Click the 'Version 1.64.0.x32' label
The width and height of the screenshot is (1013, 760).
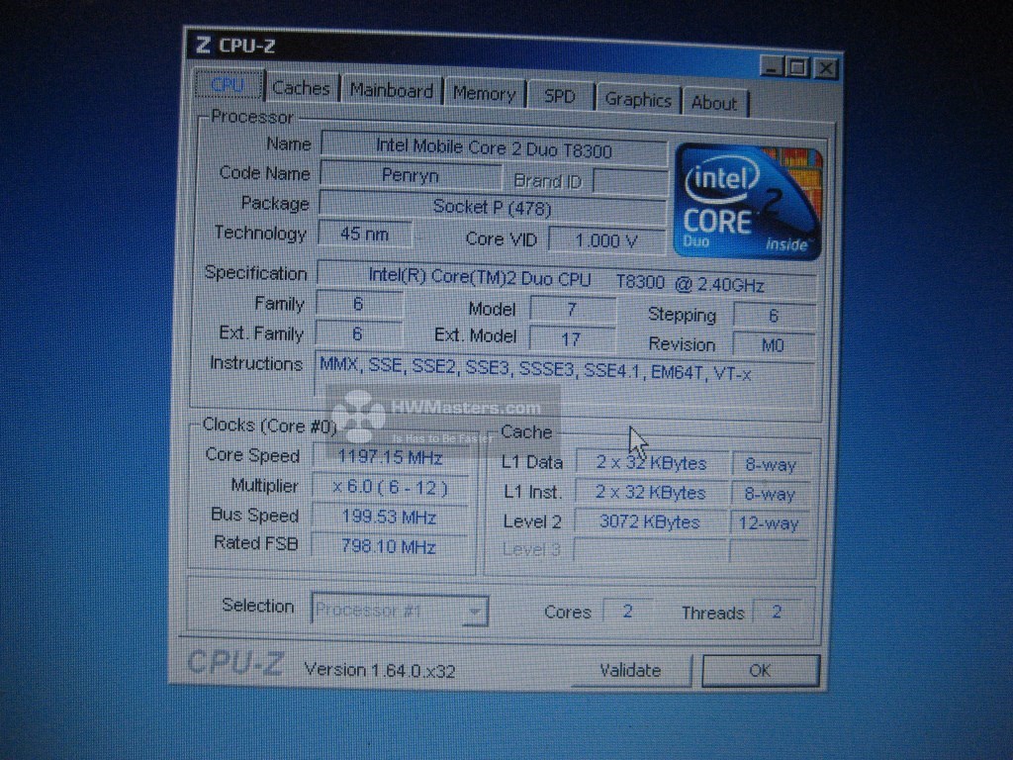coord(380,670)
